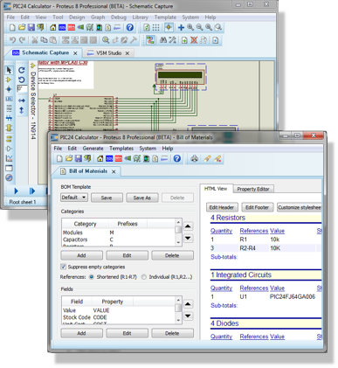Click Edit button under Categories list
Viewport: 338px width, 368px height.
[x=127, y=255]
